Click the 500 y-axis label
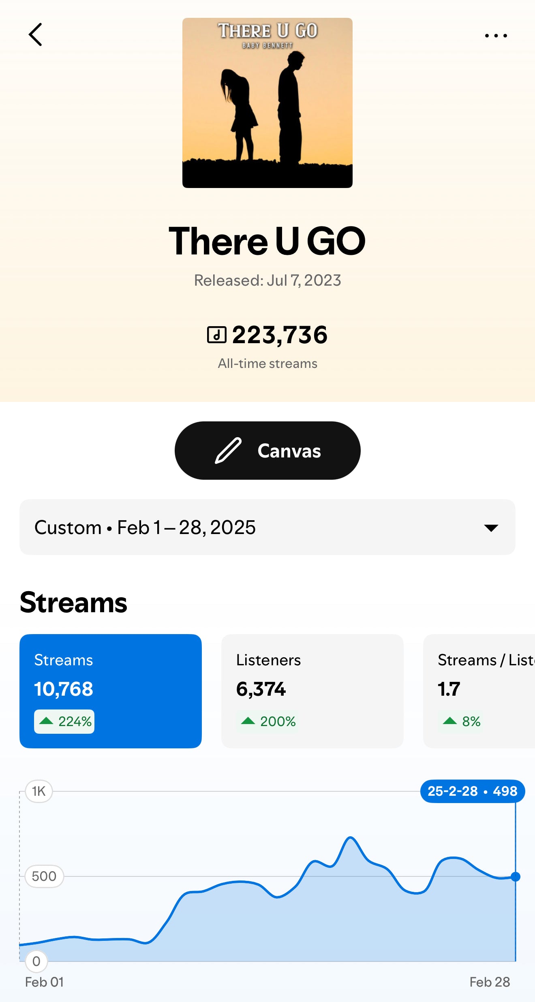The image size is (535, 1002). (44, 876)
